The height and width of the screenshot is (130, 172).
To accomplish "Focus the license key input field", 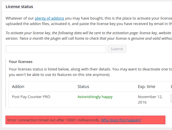I will pyautogui.click(x=56, y=49).
